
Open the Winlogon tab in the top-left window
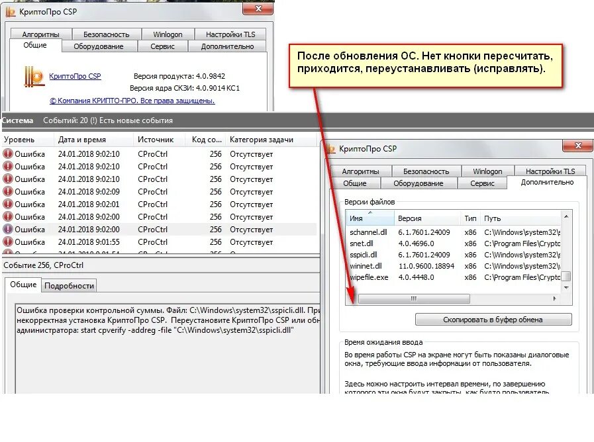[x=168, y=34]
